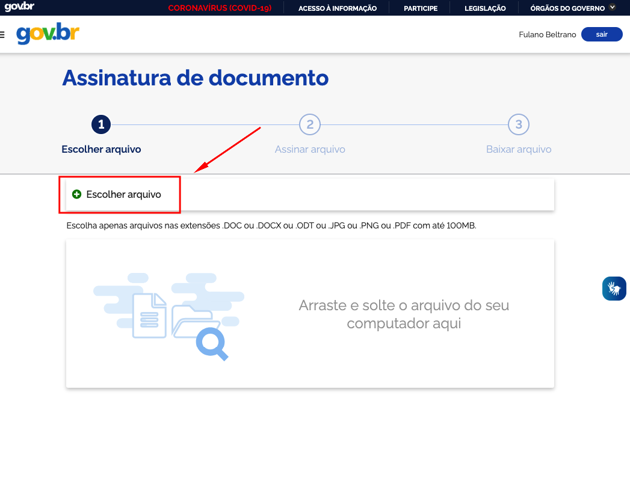This screenshot has width=630, height=499.
Task: Navigate to Legislação
Action: [x=485, y=8]
